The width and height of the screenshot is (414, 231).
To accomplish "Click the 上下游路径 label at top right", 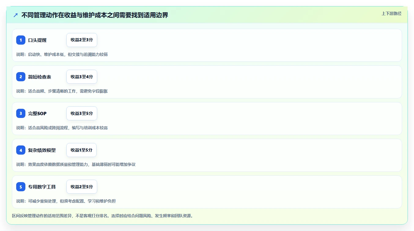I will coord(391,13).
